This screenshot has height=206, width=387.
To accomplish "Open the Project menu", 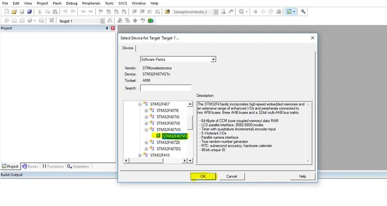I will coord(42,3).
